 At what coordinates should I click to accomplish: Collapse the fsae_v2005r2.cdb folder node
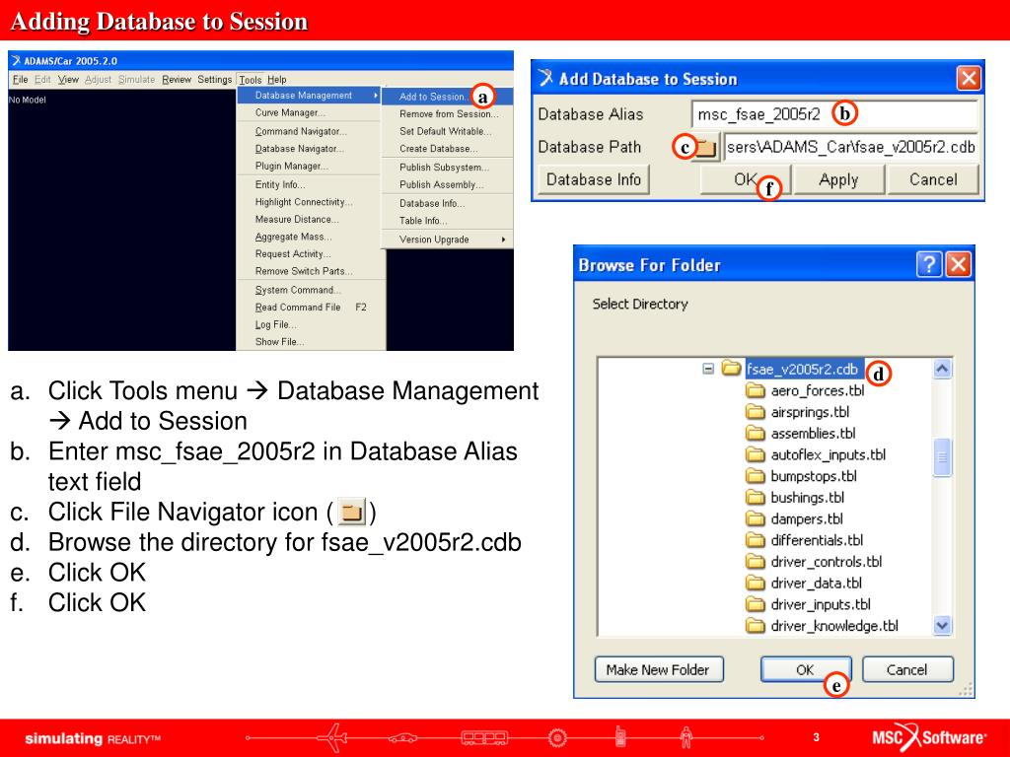click(x=708, y=369)
